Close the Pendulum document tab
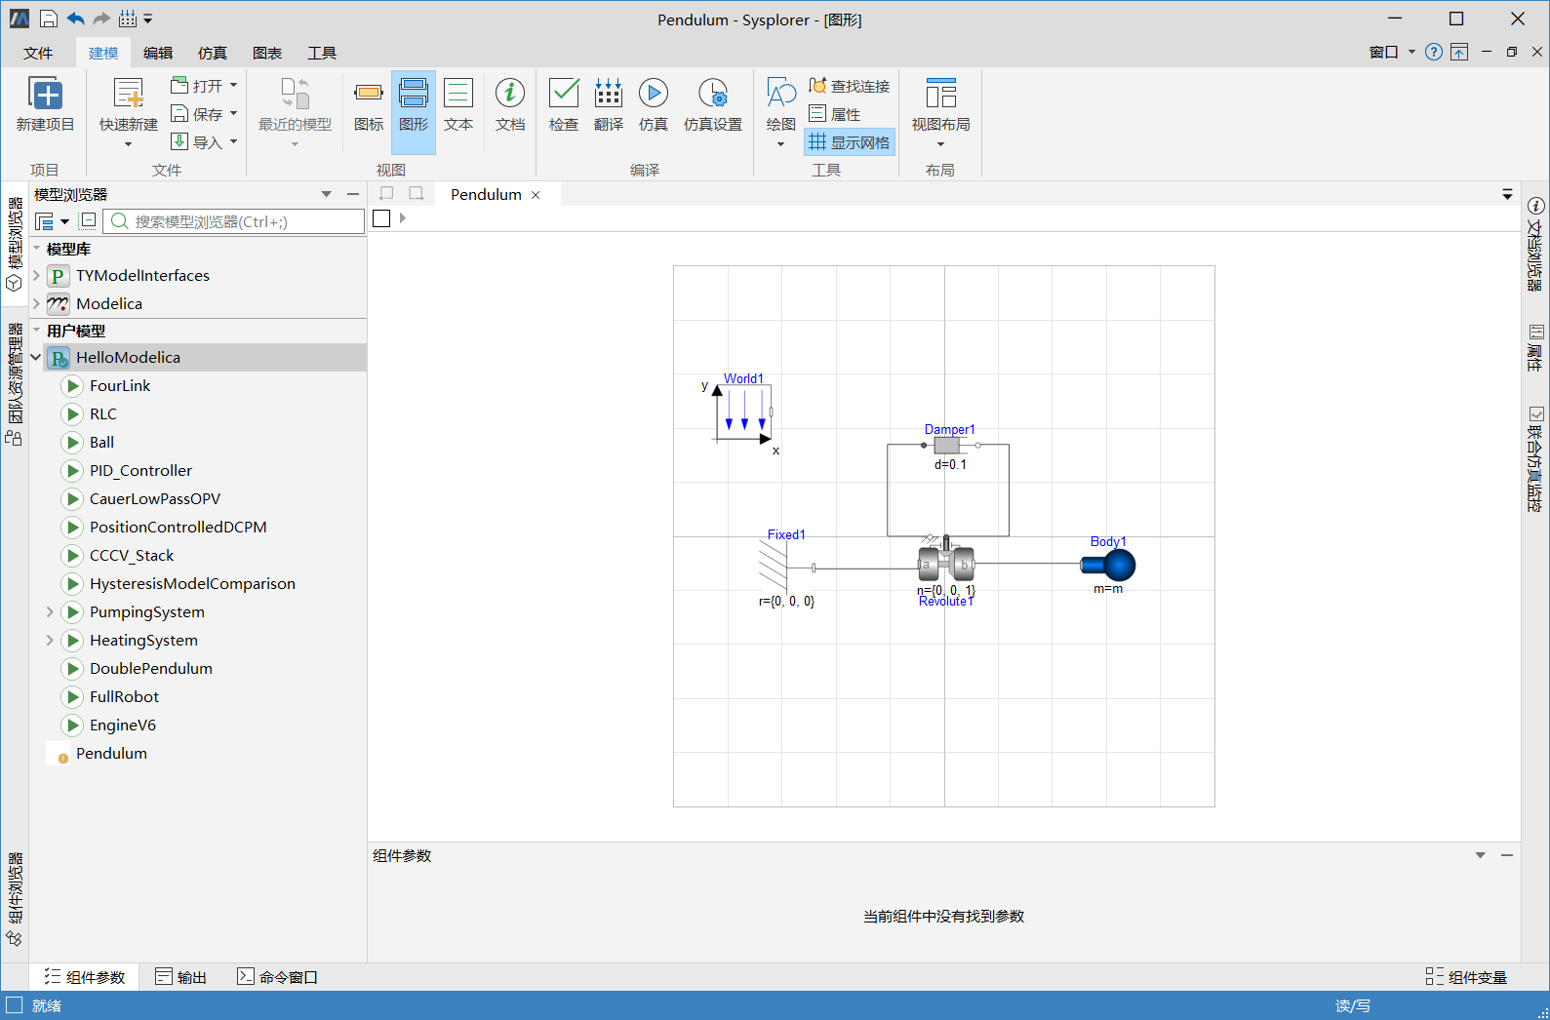The image size is (1550, 1020). click(536, 195)
